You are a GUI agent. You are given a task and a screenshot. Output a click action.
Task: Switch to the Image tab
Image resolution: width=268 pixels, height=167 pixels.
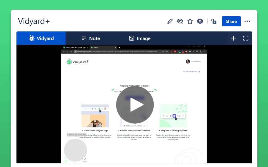(x=140, y=38)
